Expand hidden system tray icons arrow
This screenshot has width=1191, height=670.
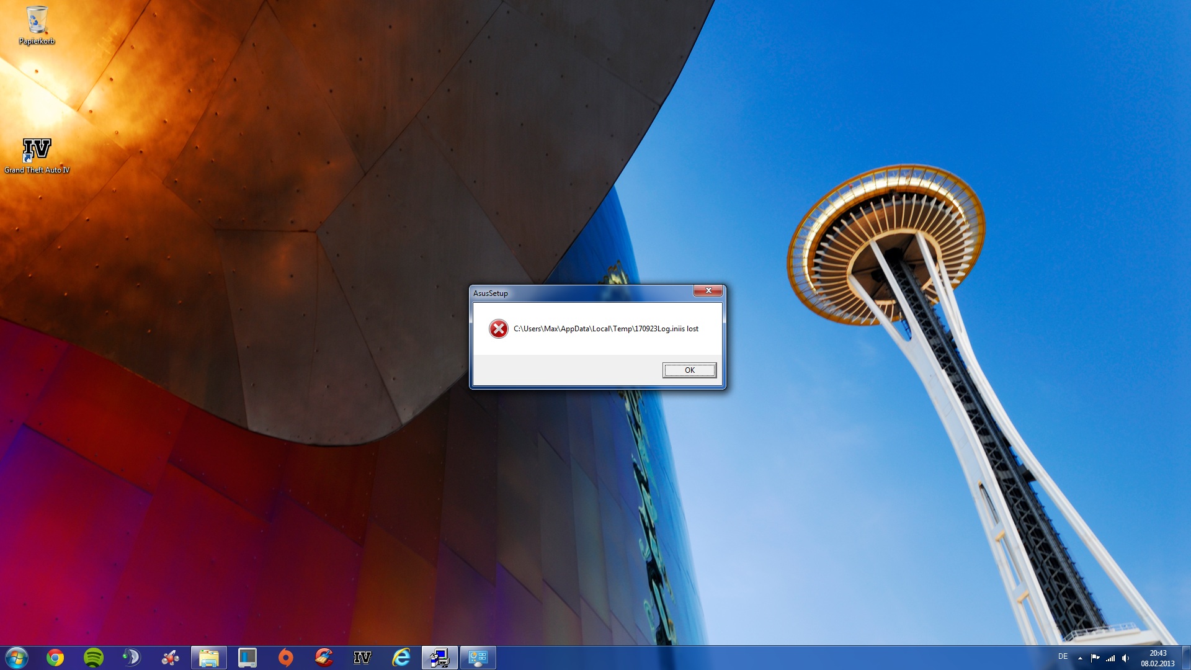point(1080,658)
